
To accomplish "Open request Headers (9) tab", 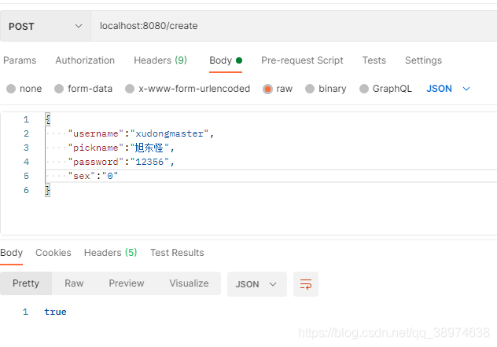I will [160, 60].
